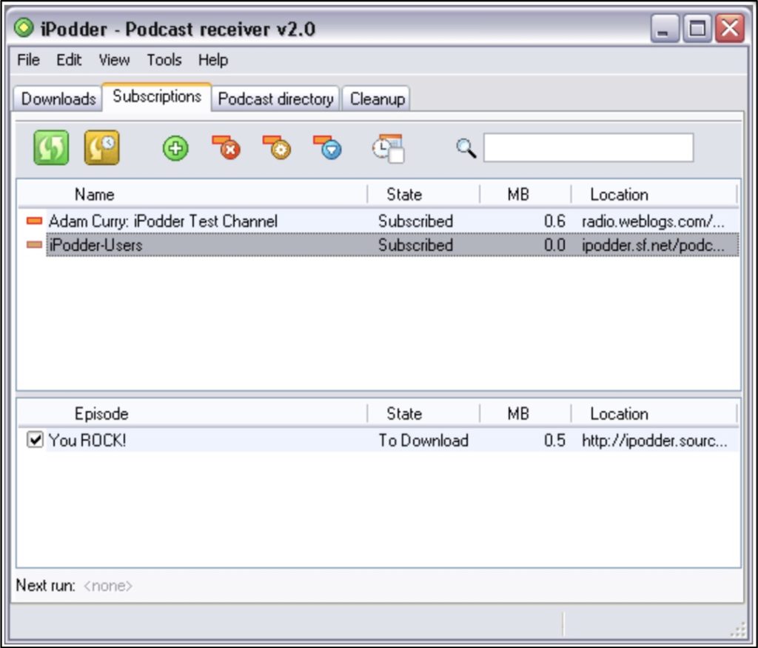Open the scheduler clock icon

point(388,148)
